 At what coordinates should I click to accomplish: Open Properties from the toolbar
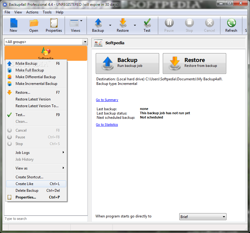[54, 25]
